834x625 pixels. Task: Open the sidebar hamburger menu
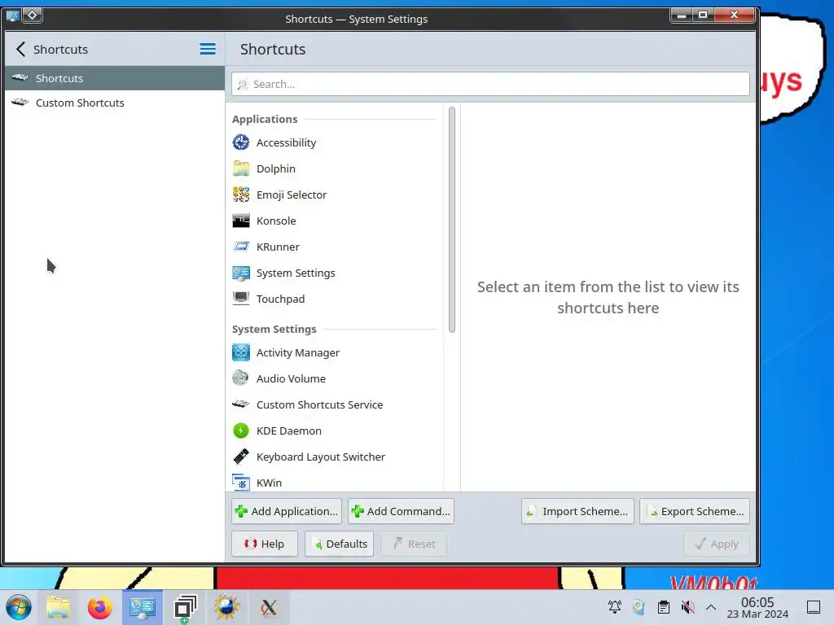coord(208,50)
